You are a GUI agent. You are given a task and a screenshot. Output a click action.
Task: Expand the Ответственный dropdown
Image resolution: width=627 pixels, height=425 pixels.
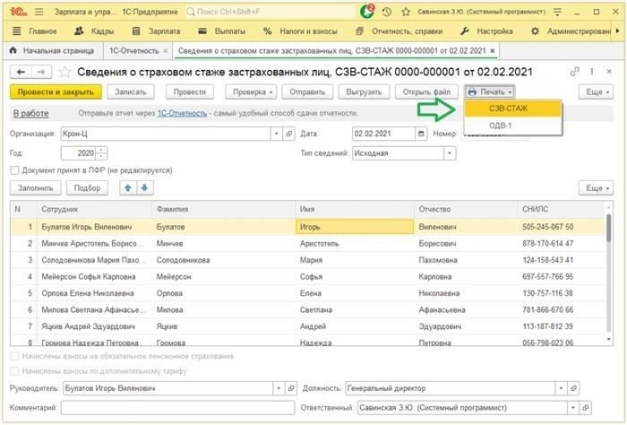pos(573,408)
